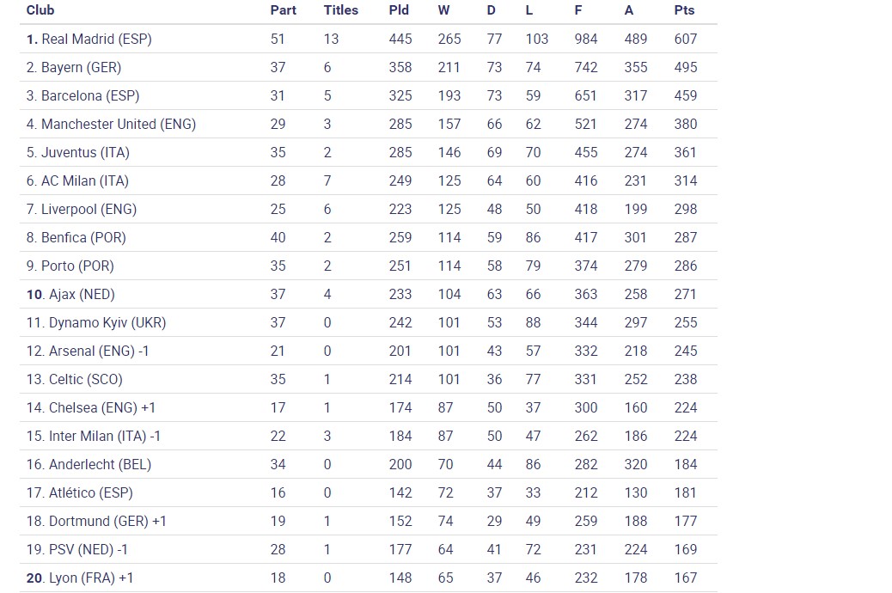Sort by the Titles column header
This screenshot has height=593, width=892.
340,10
